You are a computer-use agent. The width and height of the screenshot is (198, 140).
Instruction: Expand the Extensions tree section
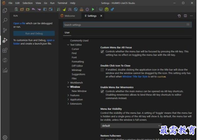tap(68, 104)
